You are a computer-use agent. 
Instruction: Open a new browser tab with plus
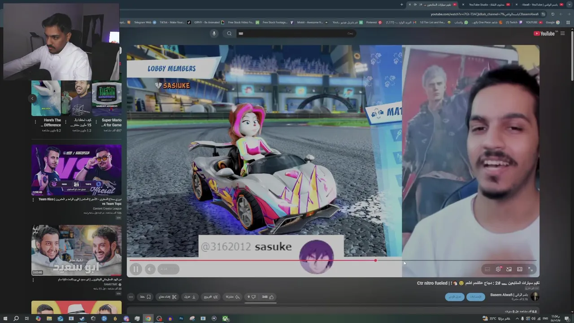click(x=402, y=4)
